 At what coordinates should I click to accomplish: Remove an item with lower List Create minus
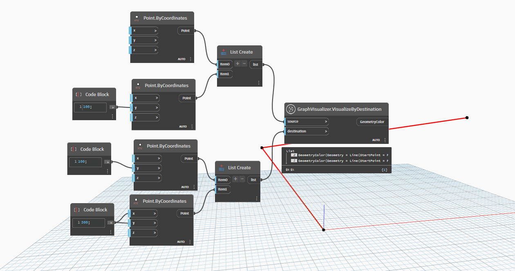click(x=242, y=179)
